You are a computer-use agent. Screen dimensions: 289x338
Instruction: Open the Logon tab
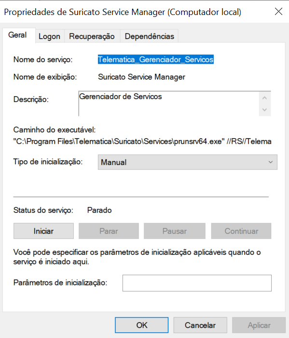[50, 36]
